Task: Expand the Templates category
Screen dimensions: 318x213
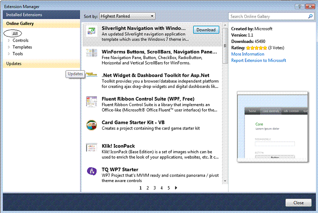Action: click(x=9, y=47)
